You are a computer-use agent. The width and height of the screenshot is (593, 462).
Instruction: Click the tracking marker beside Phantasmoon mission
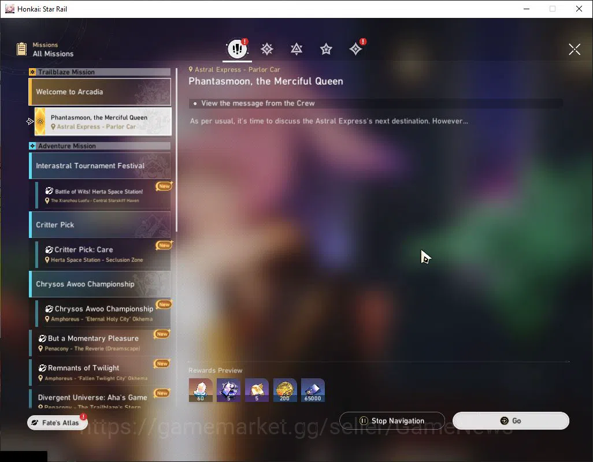click(30, 121)
